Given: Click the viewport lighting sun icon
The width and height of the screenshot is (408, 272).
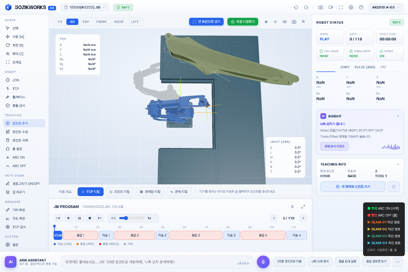Looking at the screenshot, I should pyautogui.click(x=275, y=22).
